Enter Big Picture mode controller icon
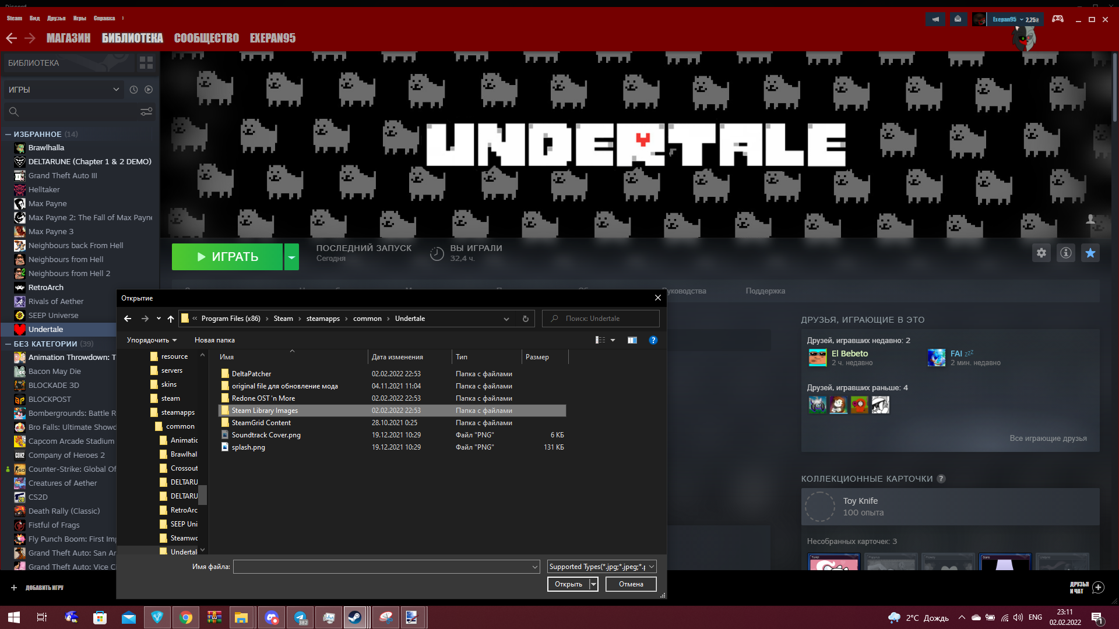This screenshot has height=629, width=1119. [1057, 19]
